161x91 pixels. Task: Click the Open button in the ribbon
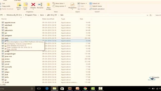click(x=82, y=3)
